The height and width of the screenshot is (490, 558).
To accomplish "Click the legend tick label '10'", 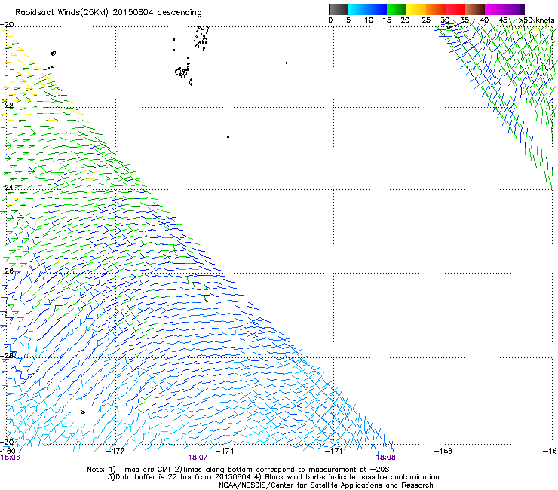I will [x=369, y=20].
